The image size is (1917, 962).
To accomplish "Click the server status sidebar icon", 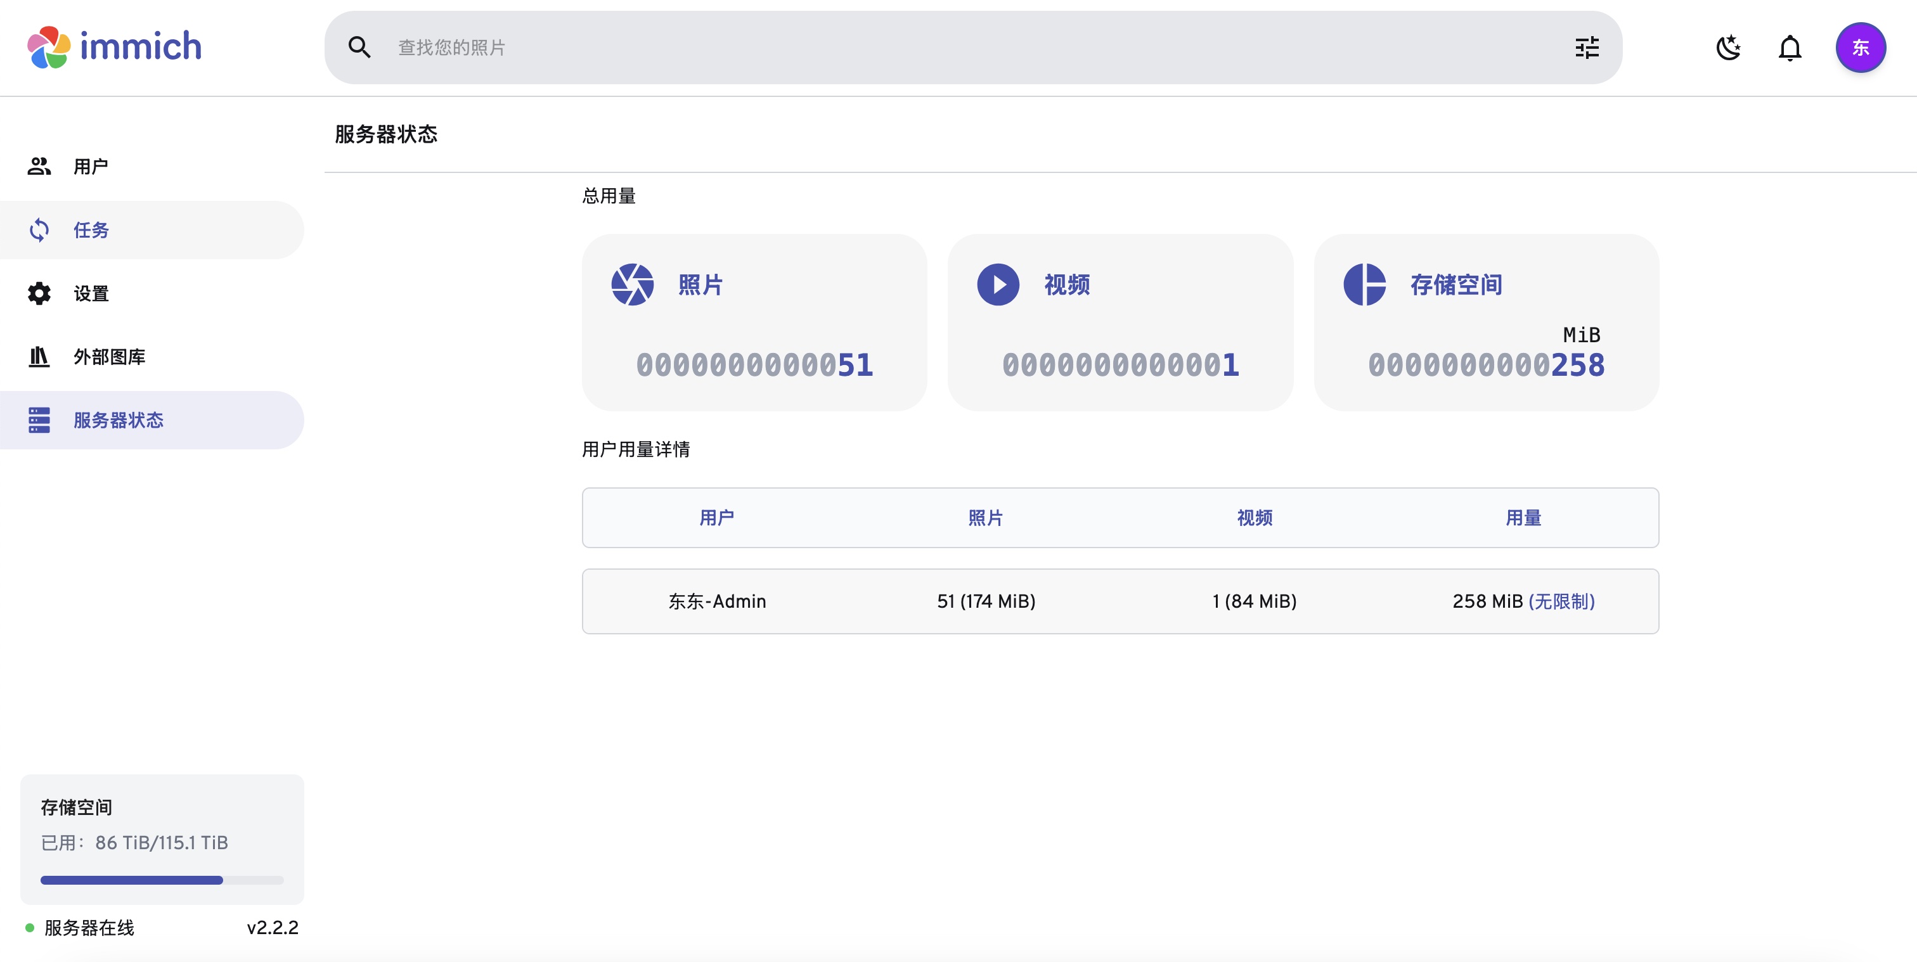I will coord(39,420).
